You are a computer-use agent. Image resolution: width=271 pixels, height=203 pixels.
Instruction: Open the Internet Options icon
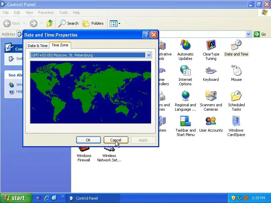[185, 75]
